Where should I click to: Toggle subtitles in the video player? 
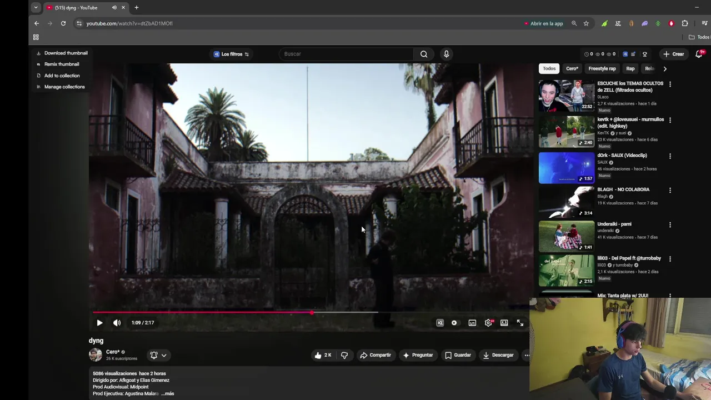pos(472,323)
